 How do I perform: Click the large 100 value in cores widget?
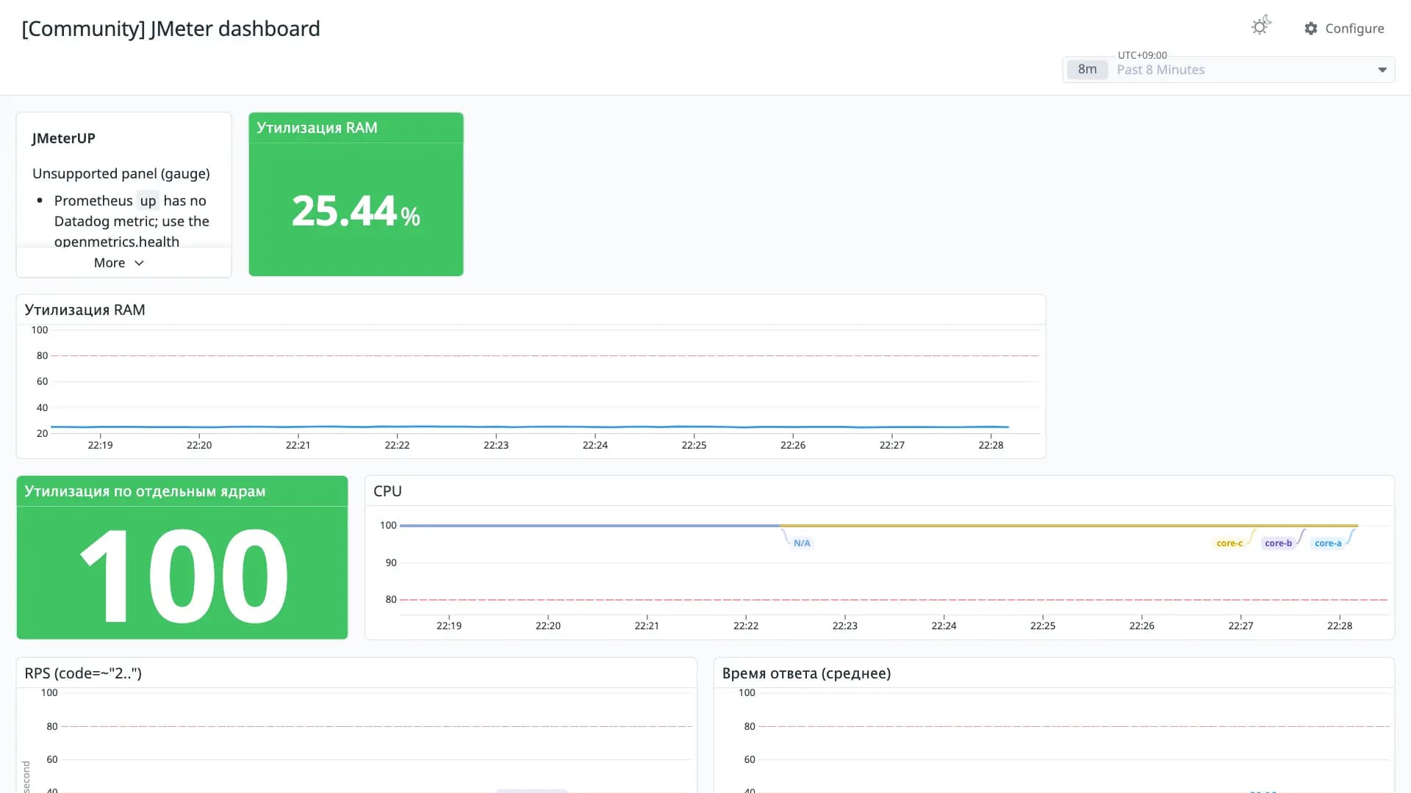[183, 575]
